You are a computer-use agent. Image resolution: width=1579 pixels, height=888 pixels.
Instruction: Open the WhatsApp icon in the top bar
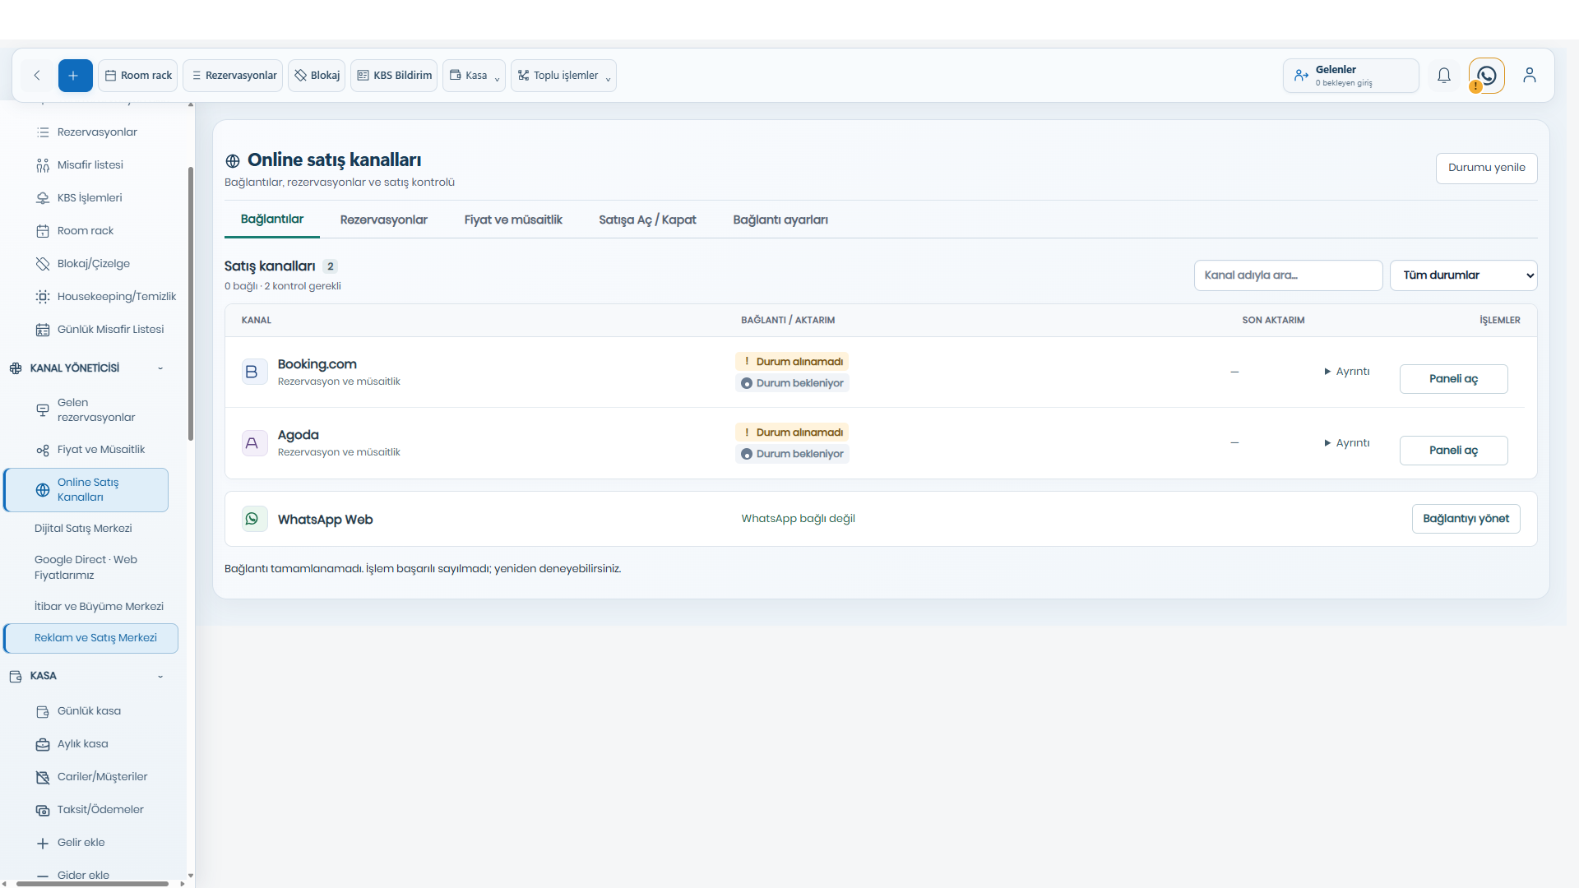click(1487, 76)
